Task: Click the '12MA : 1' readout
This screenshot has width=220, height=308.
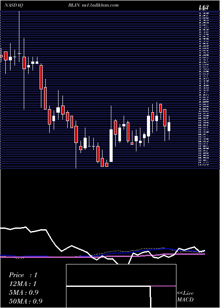Action: coord(23,284)
